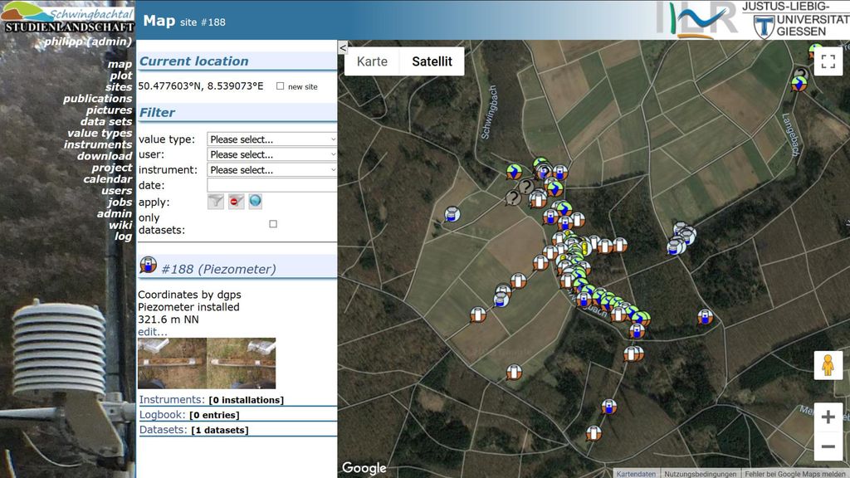This screenshot has width=850, height=478.
Task: Open the Nutzungsbedingungen terms link
Action: [701, 474]
